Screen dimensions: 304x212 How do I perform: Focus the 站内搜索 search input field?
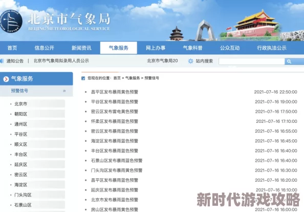(x=252, y=61)
